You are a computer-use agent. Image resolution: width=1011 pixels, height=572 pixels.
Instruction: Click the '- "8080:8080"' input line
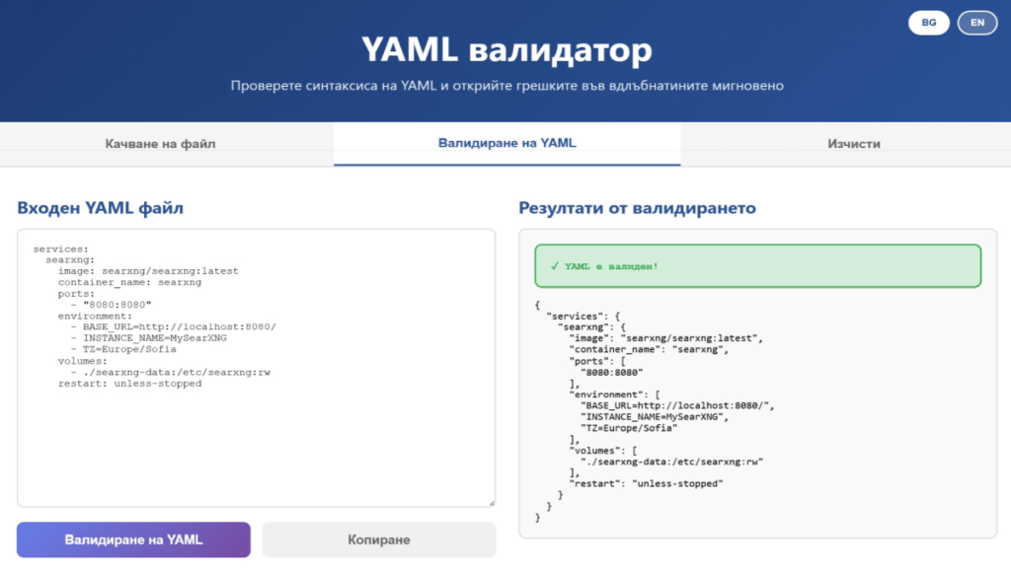[111, 305]
